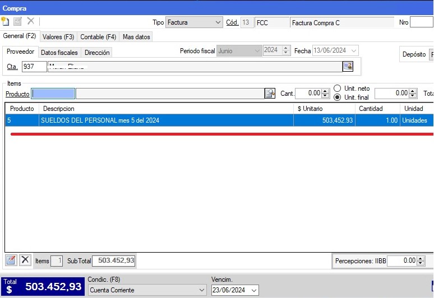Open the Contable (F4) tab
The height and width of the screenshot is (298, 434).
click(98, 37)
